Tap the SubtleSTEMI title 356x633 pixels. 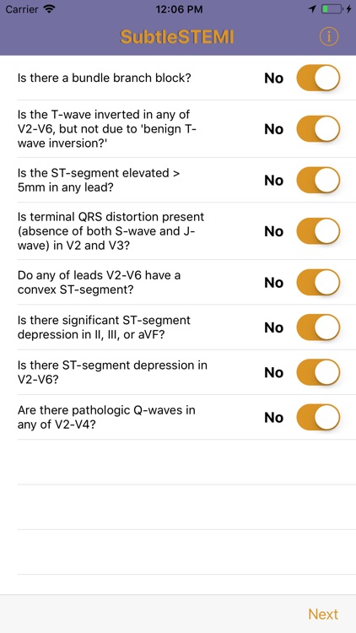(177, 37)
